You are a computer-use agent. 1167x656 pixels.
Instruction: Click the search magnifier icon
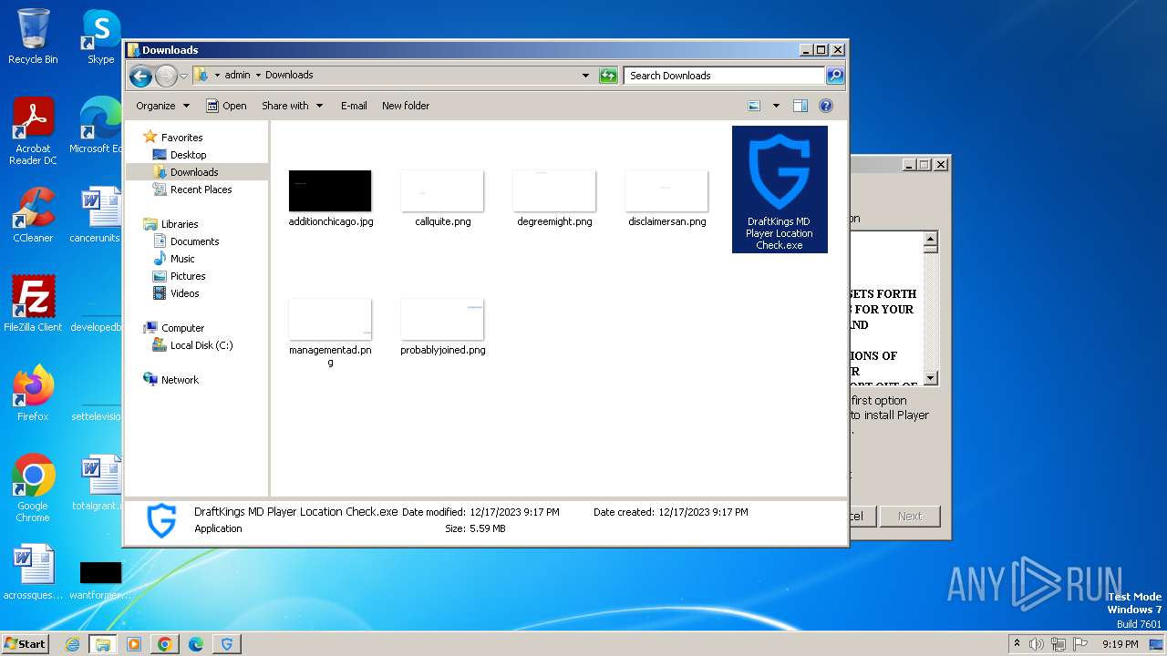coord(834,76)
